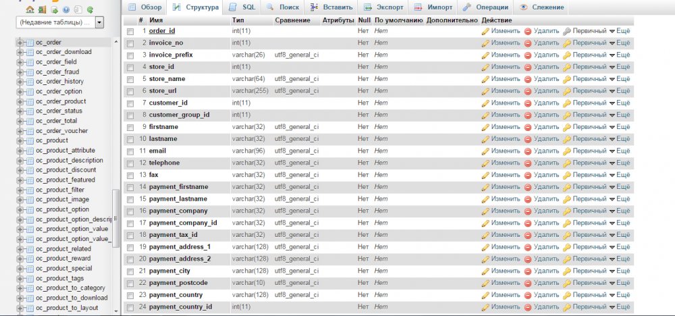Open the recent tables dropdown

[99, 22]
